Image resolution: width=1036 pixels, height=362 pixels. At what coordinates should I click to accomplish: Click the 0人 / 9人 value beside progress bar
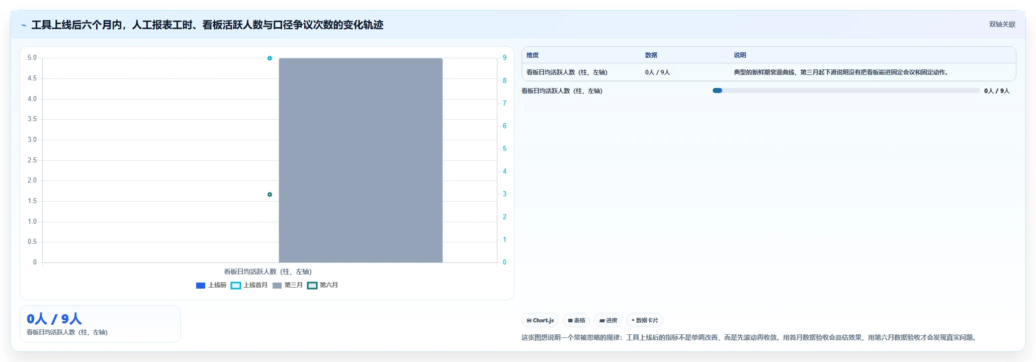tap(997, 91)
